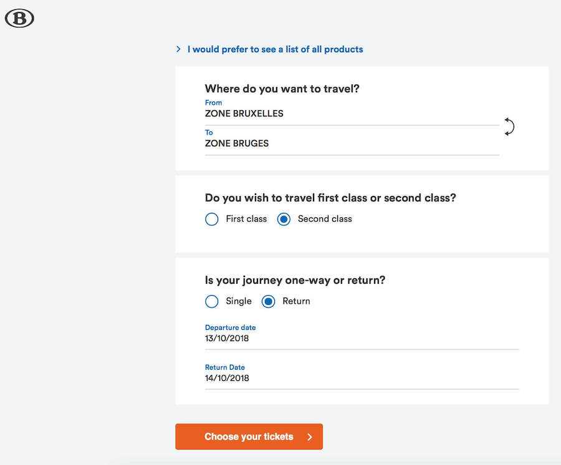Click the small blue 'Return Date' caption
561x465 pixels.
tap(225, 367)
